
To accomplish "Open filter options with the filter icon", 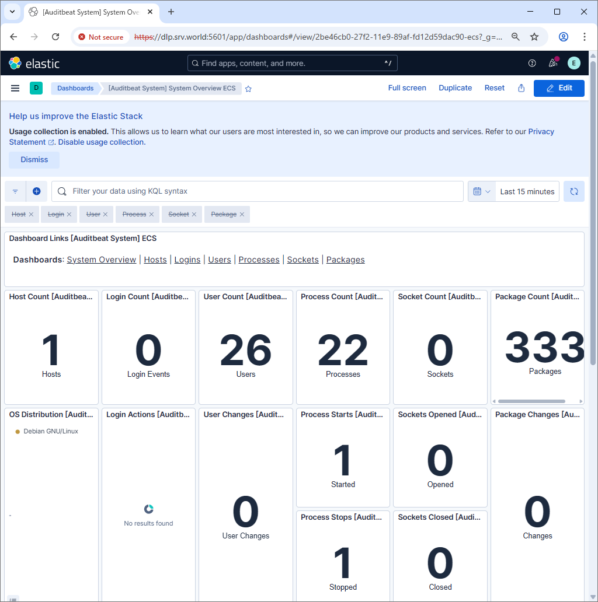I will [x=15, y=191].
